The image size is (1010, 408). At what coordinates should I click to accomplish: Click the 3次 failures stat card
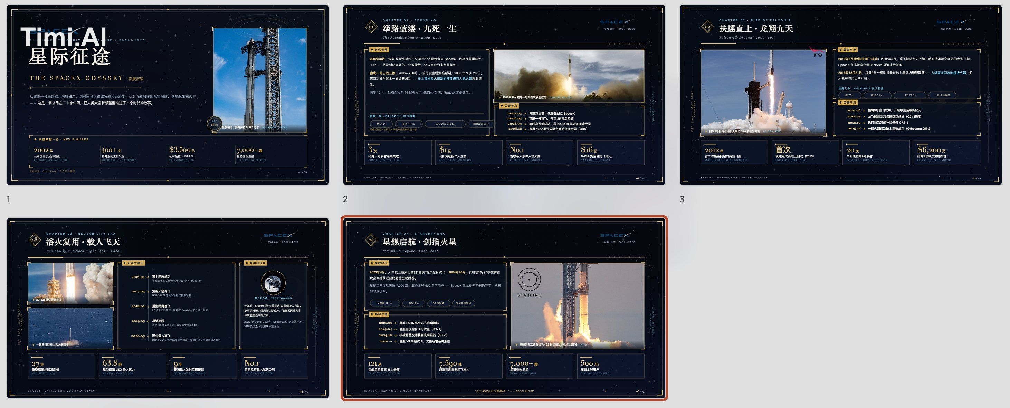398,153
